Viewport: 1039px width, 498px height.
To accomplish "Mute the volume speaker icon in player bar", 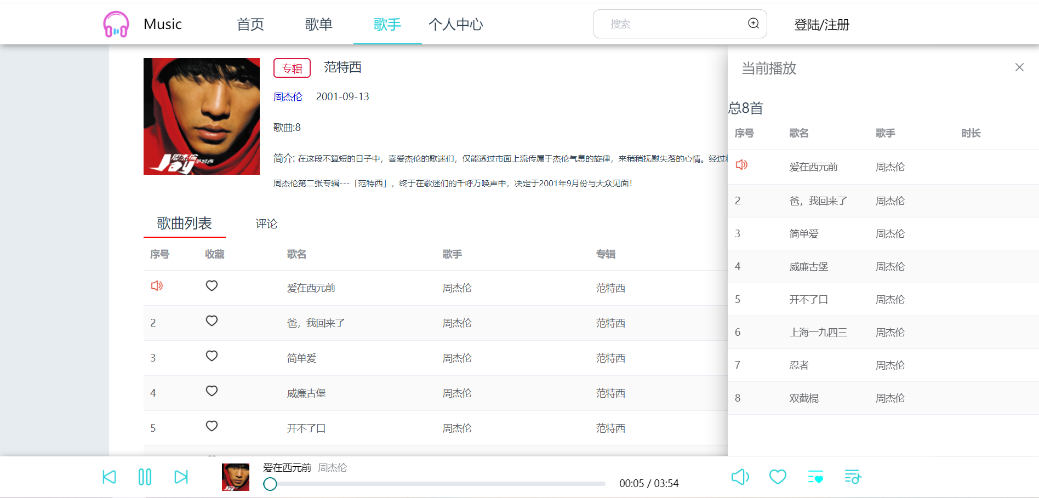I will pyautogui.click(x=740, y=477).
